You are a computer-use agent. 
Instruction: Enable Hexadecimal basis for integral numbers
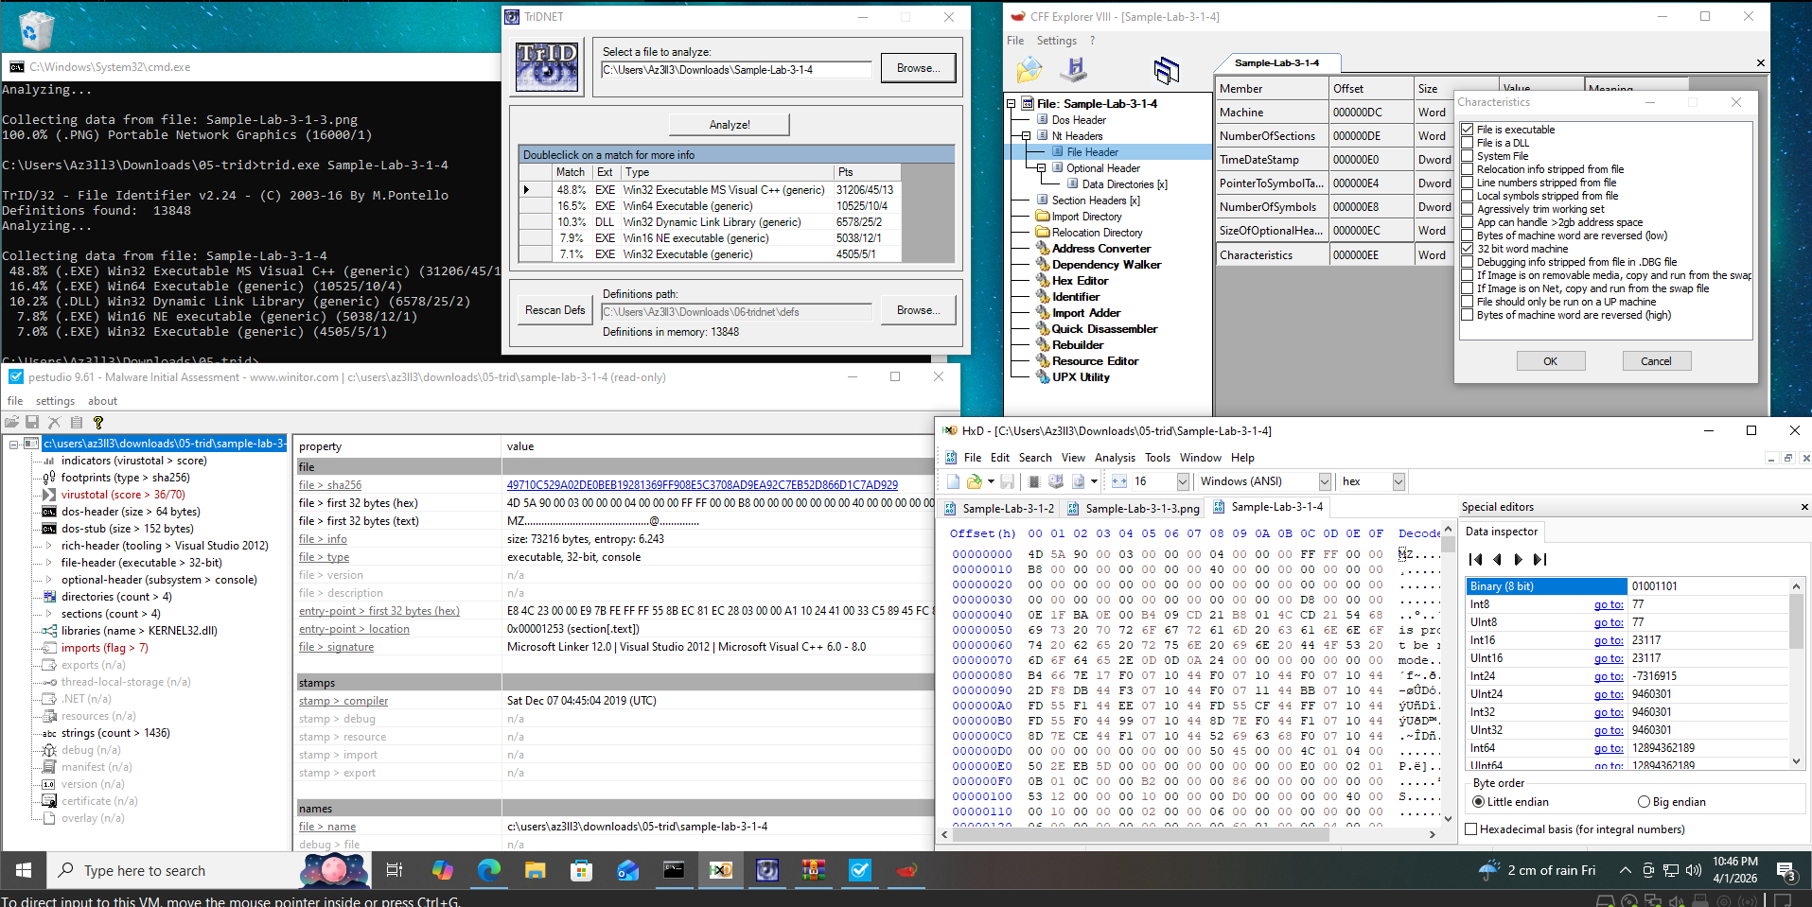(x=1471, y=829)
